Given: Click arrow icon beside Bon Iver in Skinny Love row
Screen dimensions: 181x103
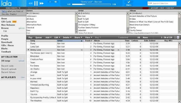Looking at the screenshot, I should pyautogui.click(x=82, y=50).
